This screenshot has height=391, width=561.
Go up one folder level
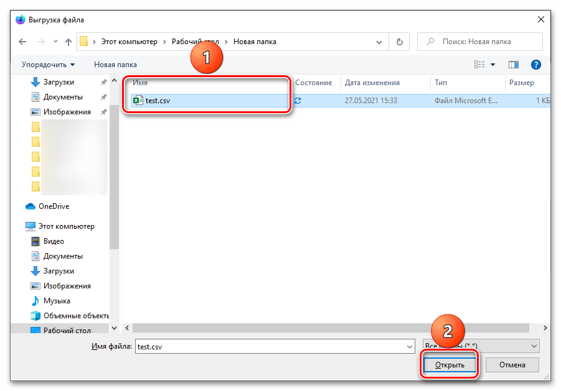[x=68, y=42]
